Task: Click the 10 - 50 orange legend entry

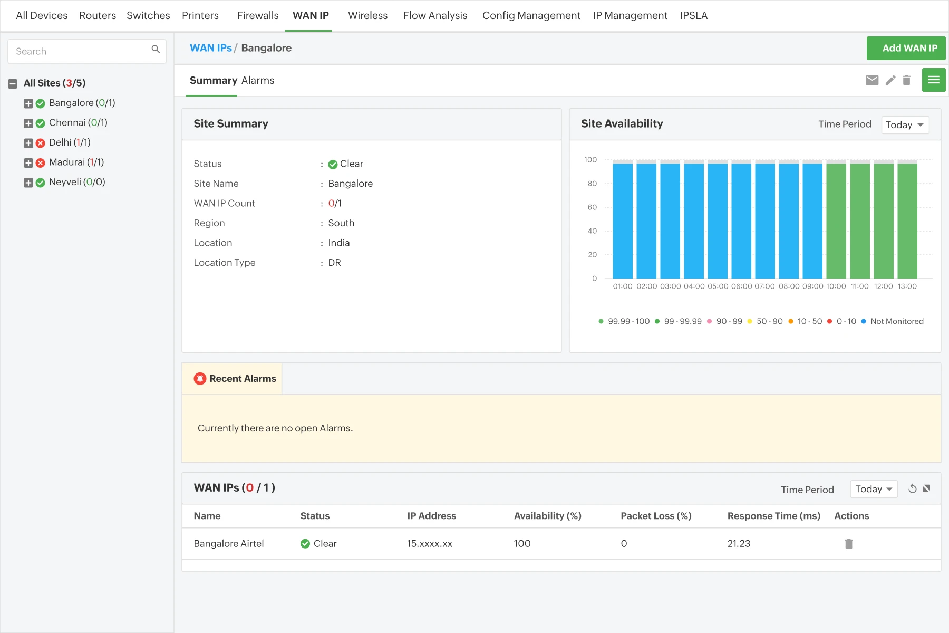Action: (805, 321)
